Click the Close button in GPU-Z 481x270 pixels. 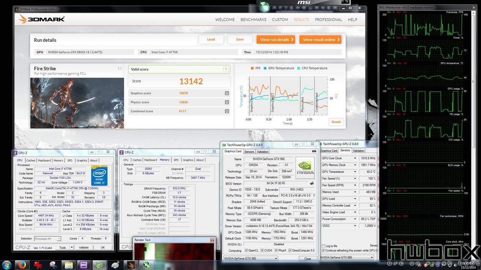[307, 258]
